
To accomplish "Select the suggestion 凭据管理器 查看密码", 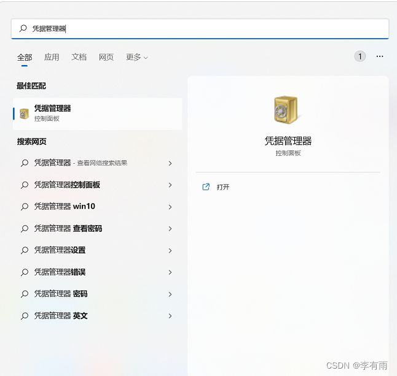I will pos(98,228).
